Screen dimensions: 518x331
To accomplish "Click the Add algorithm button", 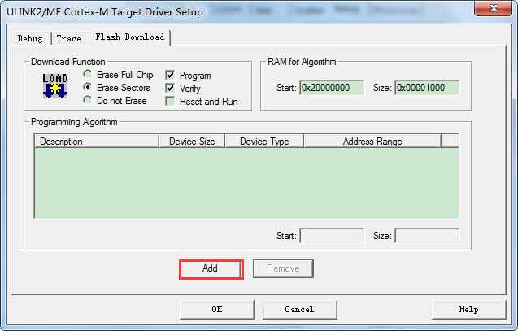I will pos(211,269).
